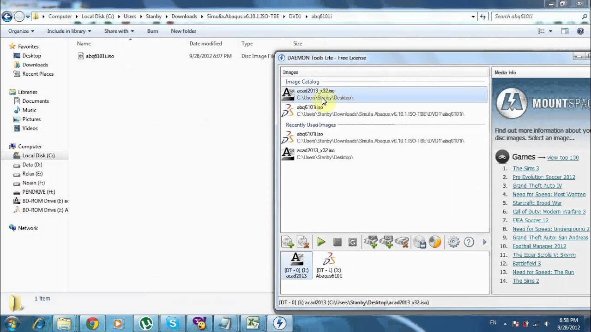
Task: Open DAEMON Tools preferences gear
Action: click(x=453, y=242)
